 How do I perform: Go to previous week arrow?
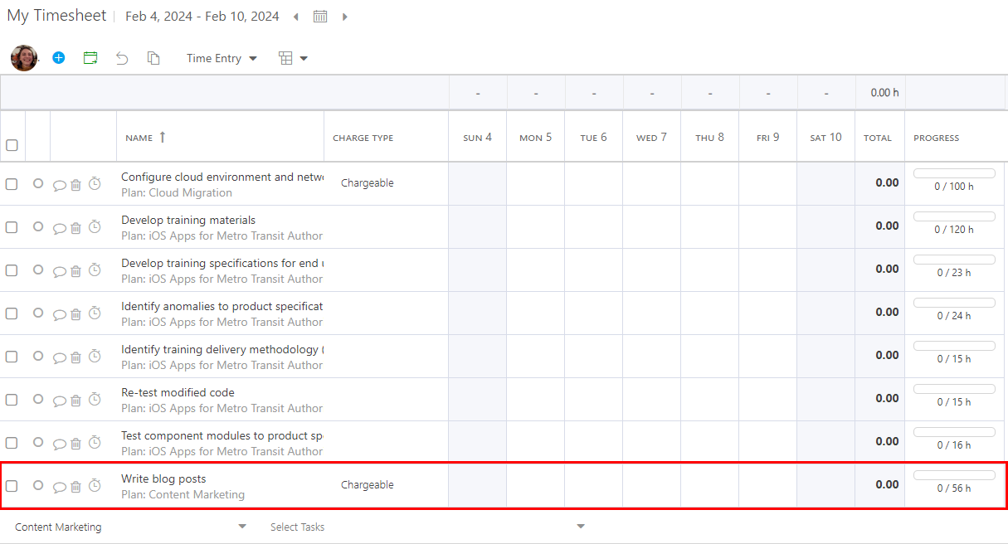tap(297, 17)
